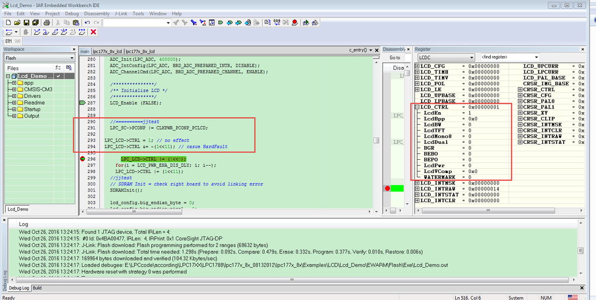Click the Copy toolbar icon
The height and width of the screenshot is (300, 596).
pyautogui.click(x=66, y=23)
